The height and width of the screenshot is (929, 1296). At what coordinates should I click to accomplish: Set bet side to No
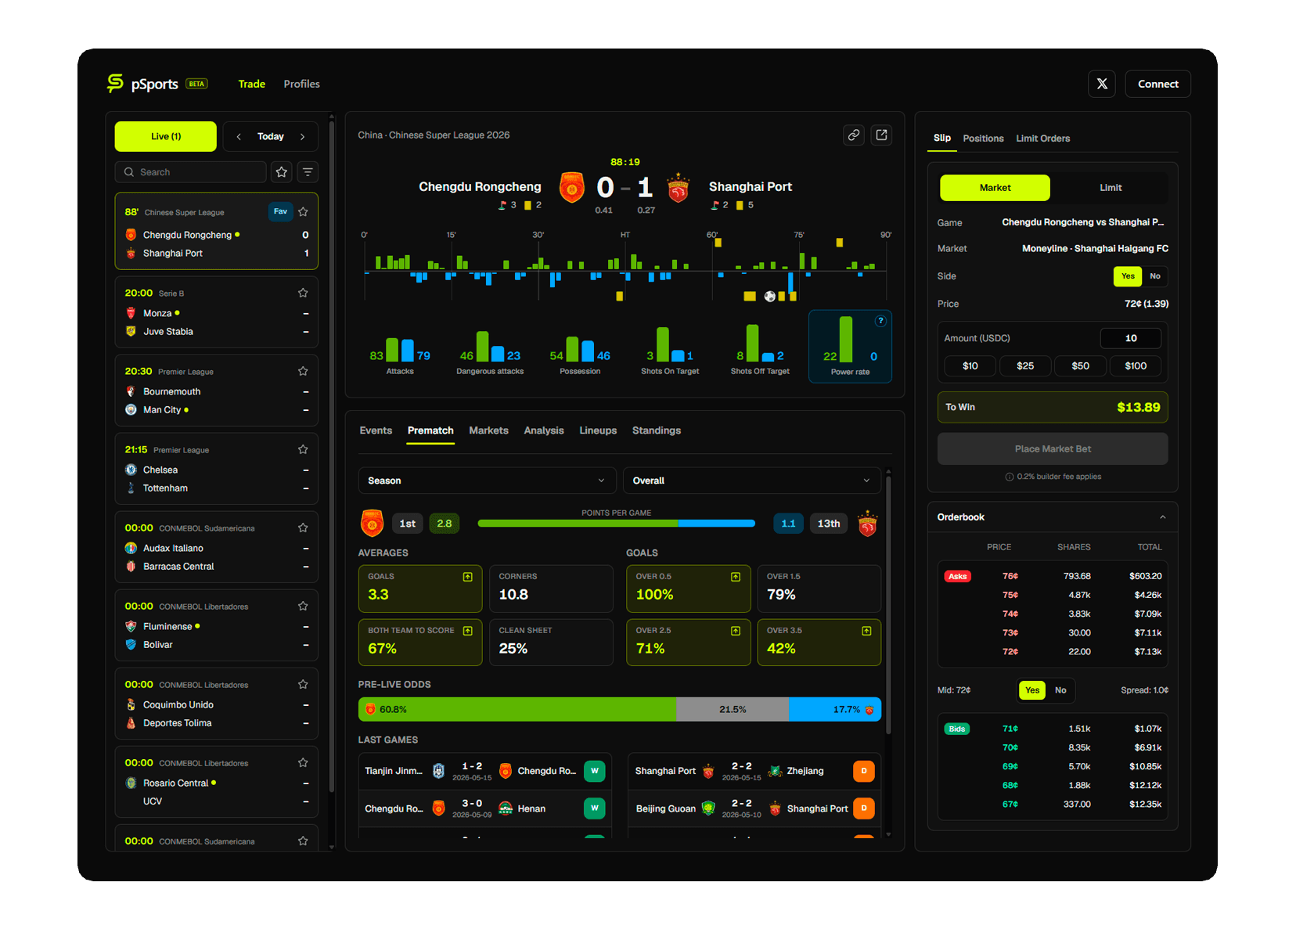click(1155, 276)
